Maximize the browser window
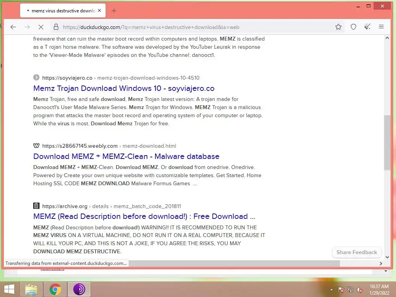The image size is (396, 297). click(369, 6)
